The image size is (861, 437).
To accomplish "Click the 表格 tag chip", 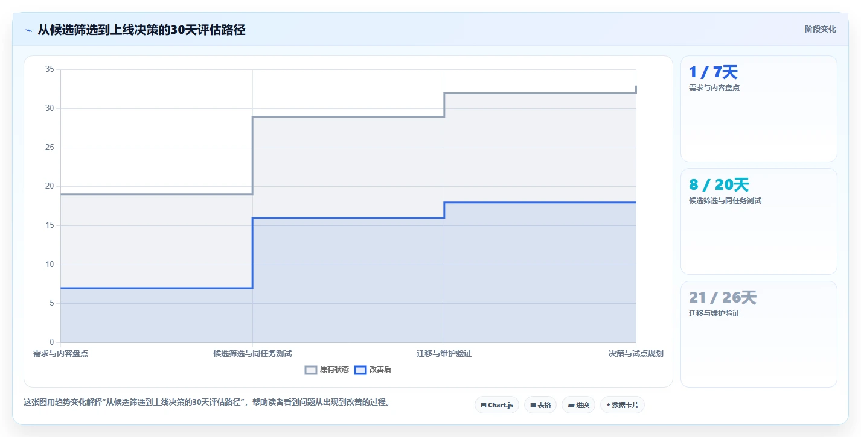I will click(x=540, y=405).
